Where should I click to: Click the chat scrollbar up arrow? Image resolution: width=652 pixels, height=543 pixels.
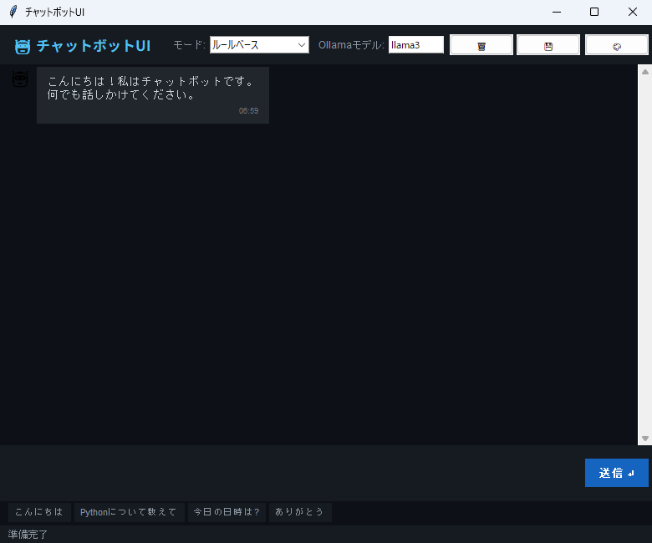(645, 72)
